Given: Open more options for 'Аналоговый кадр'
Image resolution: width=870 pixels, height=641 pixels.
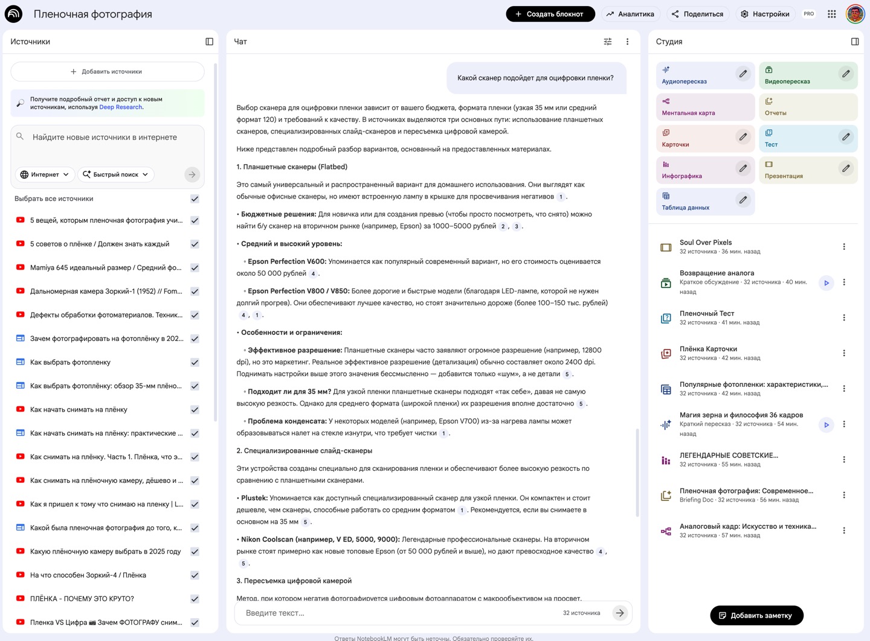Looking at the screenshot, I should (x=844, y=531).
